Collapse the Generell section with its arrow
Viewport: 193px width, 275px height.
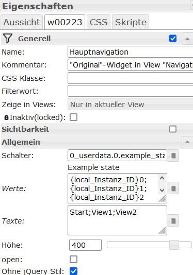tap(187, 39)
